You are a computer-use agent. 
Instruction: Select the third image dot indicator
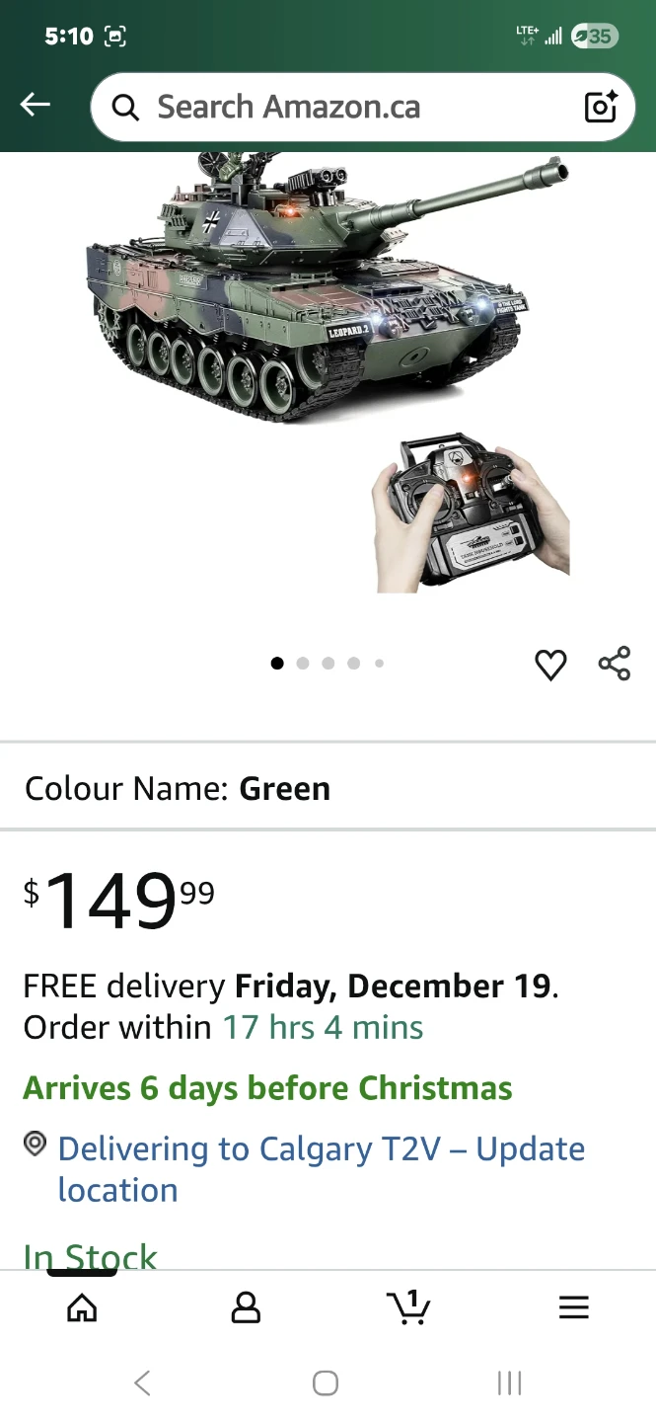328,664
